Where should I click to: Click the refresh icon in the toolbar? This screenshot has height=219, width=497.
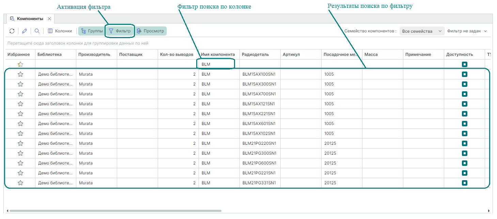(x=12, y=31)
